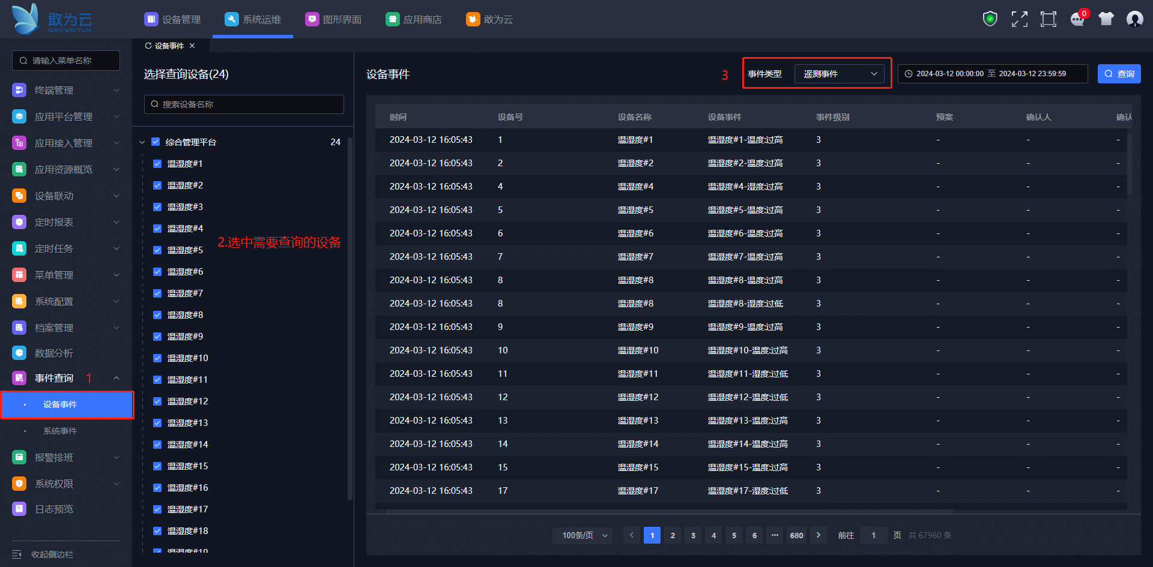Switch to the 设备管理 top tab

(x=173, y=19)
